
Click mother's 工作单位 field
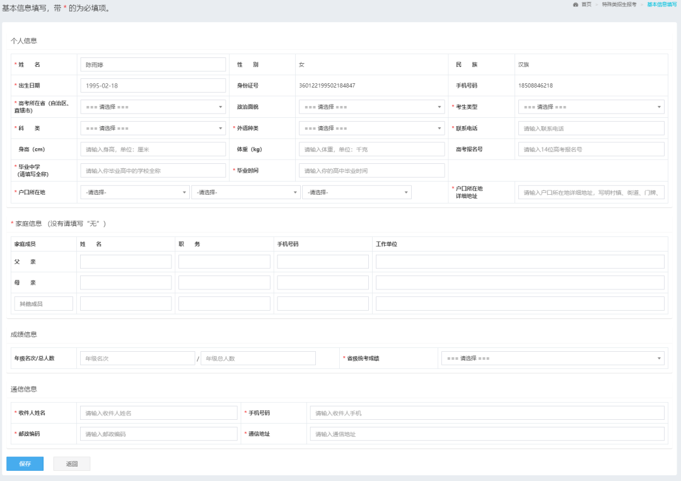coord(520,282)
